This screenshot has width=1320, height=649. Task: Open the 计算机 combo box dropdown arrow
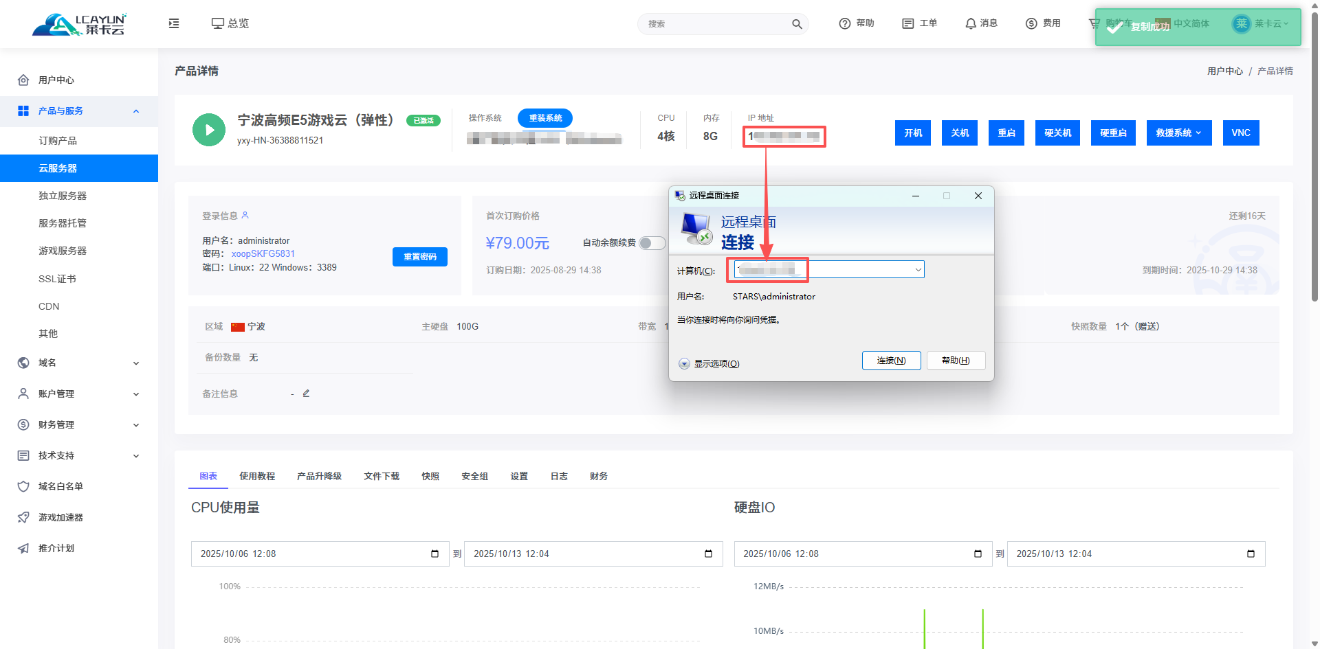918,270
